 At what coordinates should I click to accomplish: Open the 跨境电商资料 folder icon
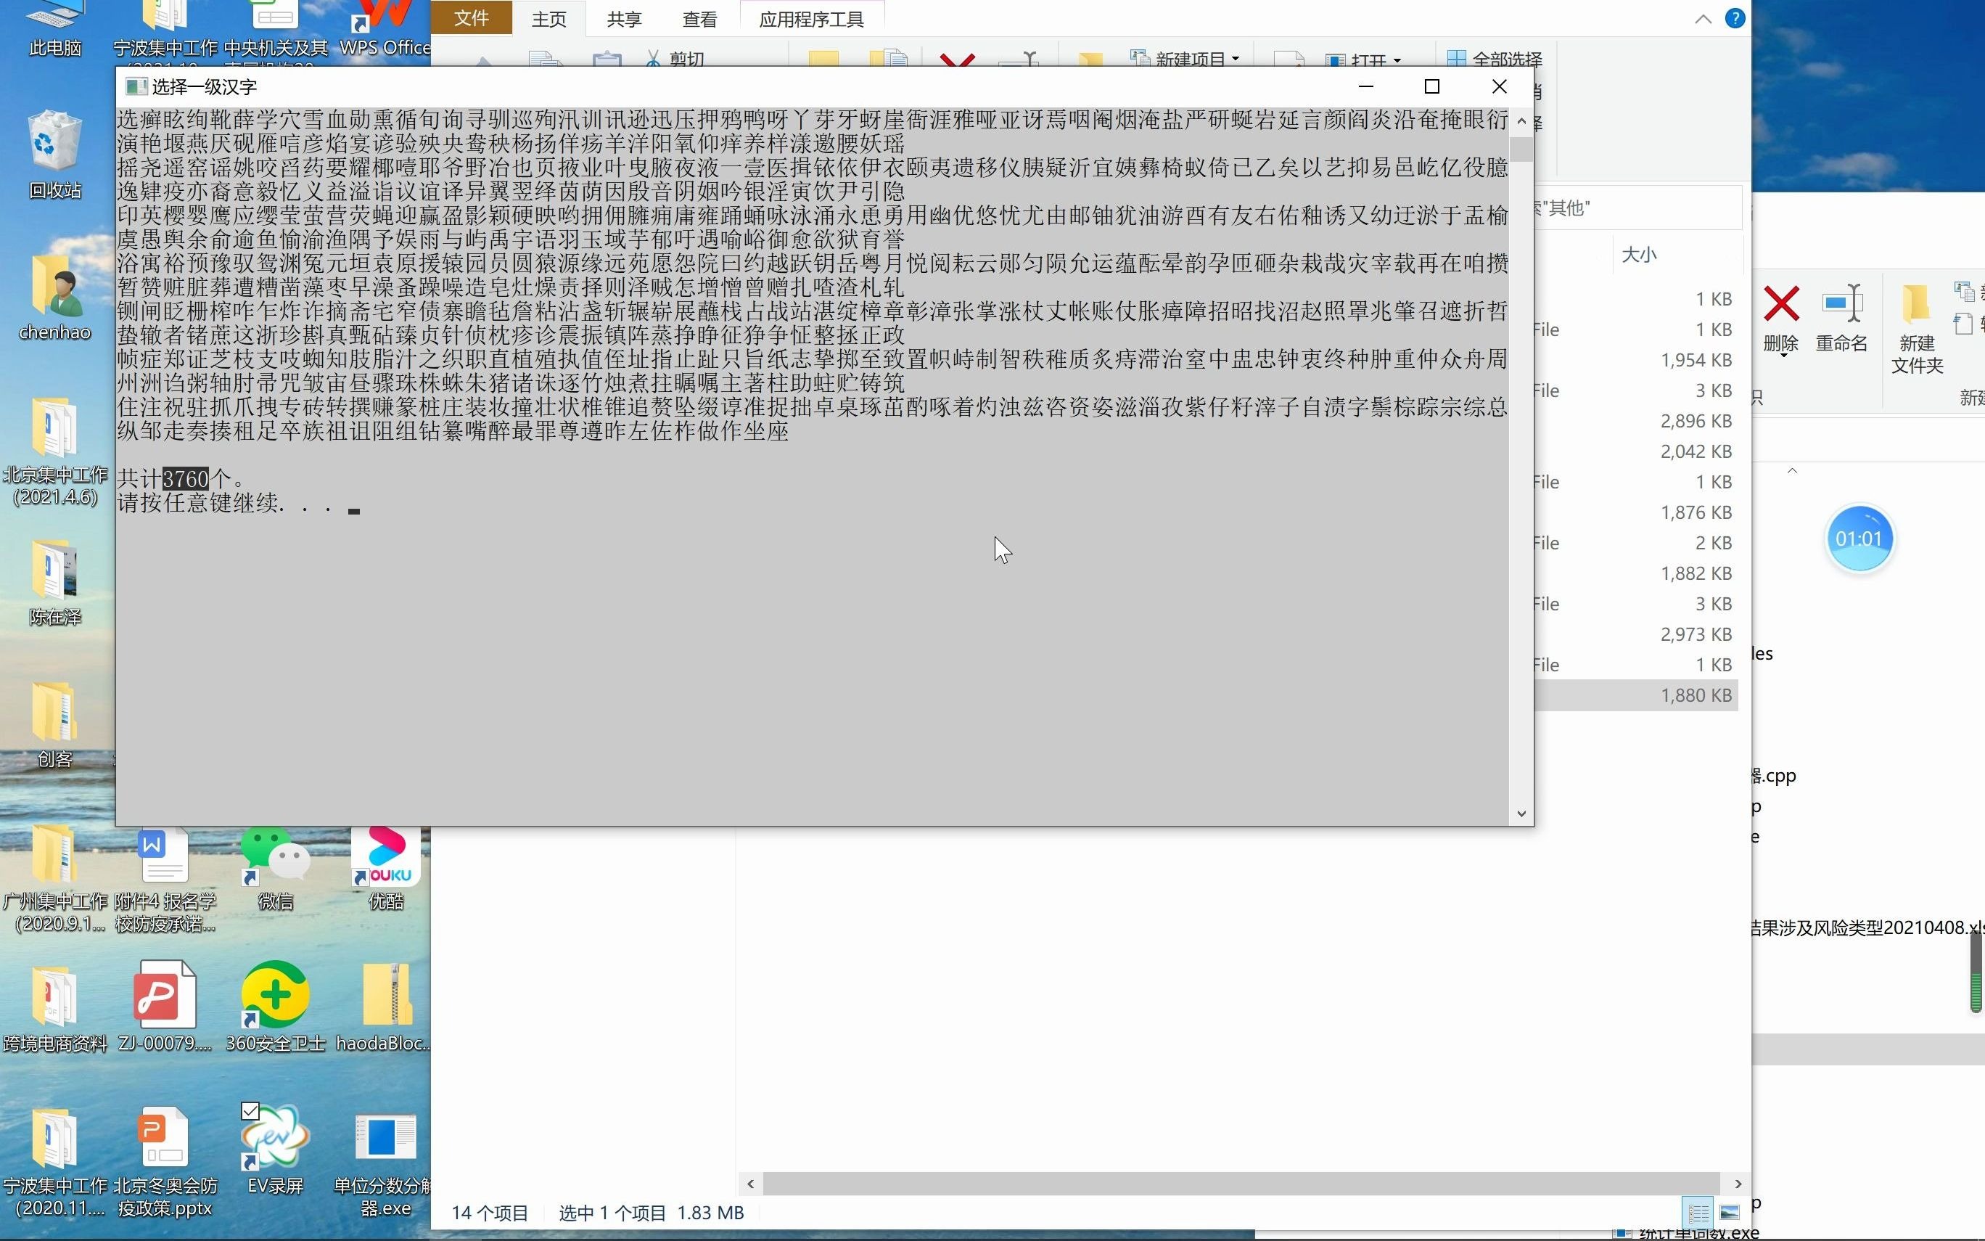pos(55,1009)
